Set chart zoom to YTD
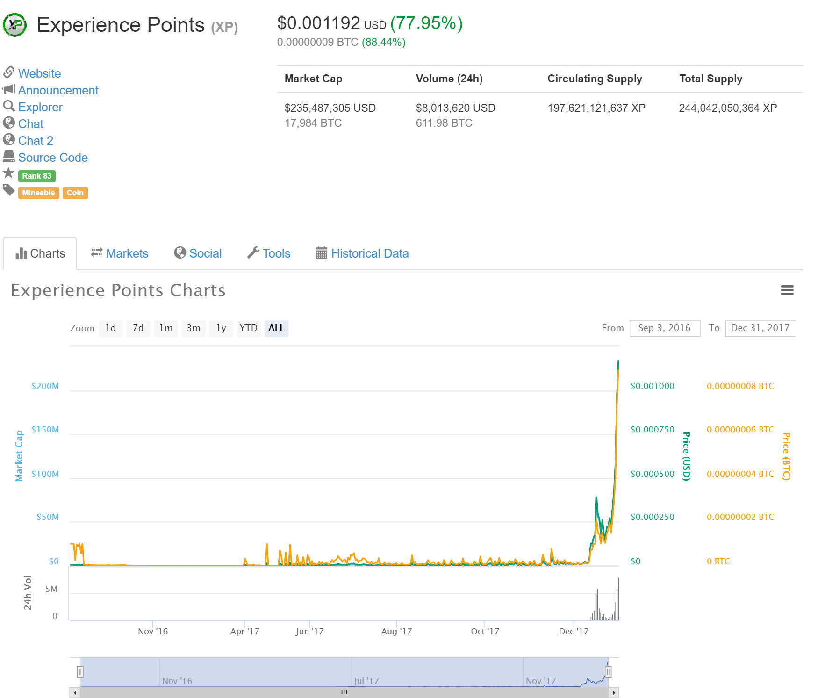 249,328
